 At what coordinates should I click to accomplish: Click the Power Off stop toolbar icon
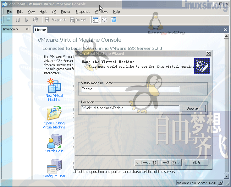click(8, 20)
